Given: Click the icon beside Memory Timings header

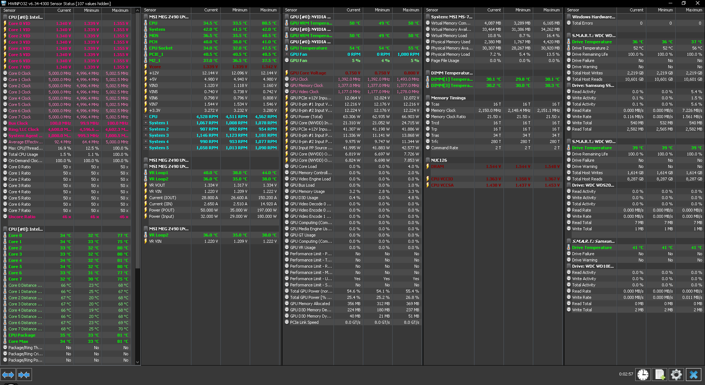Looking at the screenshot, I should tap(428, 98).
